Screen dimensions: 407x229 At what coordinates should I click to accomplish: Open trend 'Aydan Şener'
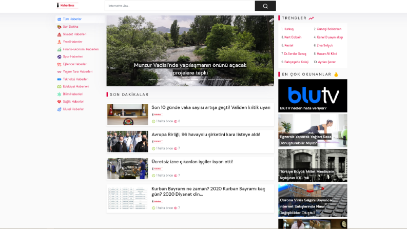pyautogui.click(x=327, y=62)
